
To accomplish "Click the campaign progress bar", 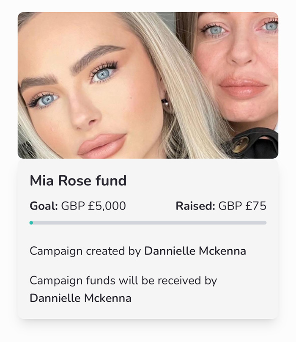I will coord(148,221).
